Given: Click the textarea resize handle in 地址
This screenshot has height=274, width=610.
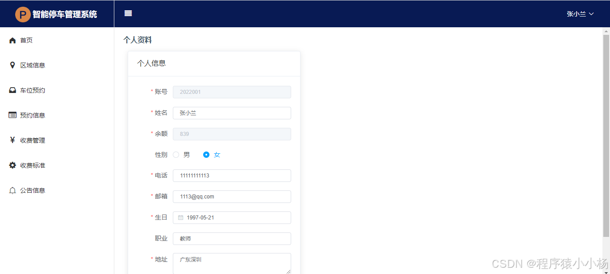Looking at the screenshot, I should (288, 271).
